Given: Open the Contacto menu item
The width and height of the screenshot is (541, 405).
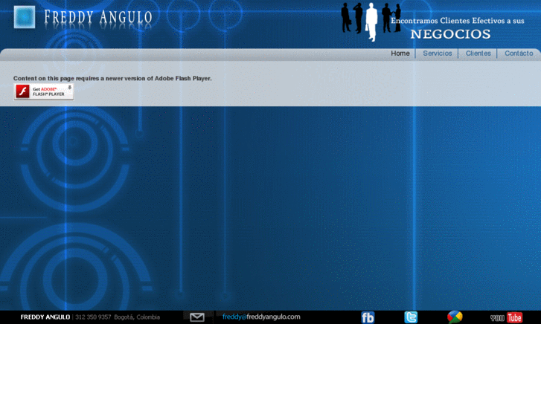Looking at the screenshot, I should [x=519, y=54].
